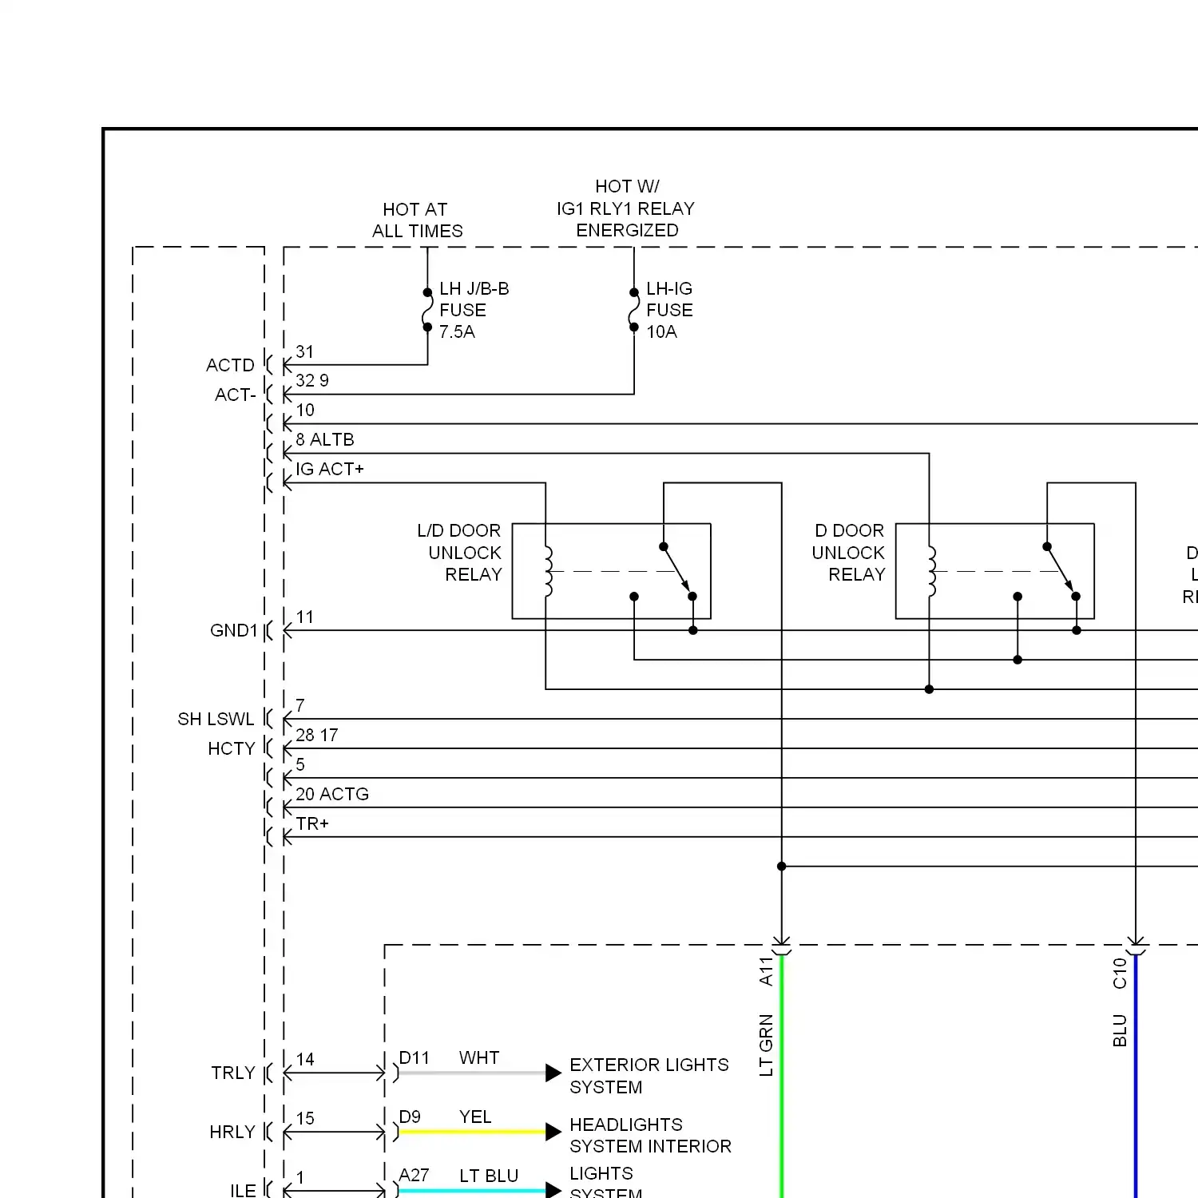The height and width of the screenshot is (1198, 1198).
Task: Click the 20 ACTG pin label
Action: [332, 794]
